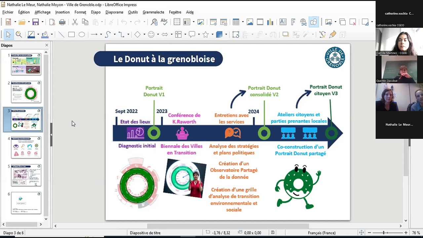423x238 pixels.
Task: Expand Symbol Shapes dropdown arrow
Action: click(158, 34)
